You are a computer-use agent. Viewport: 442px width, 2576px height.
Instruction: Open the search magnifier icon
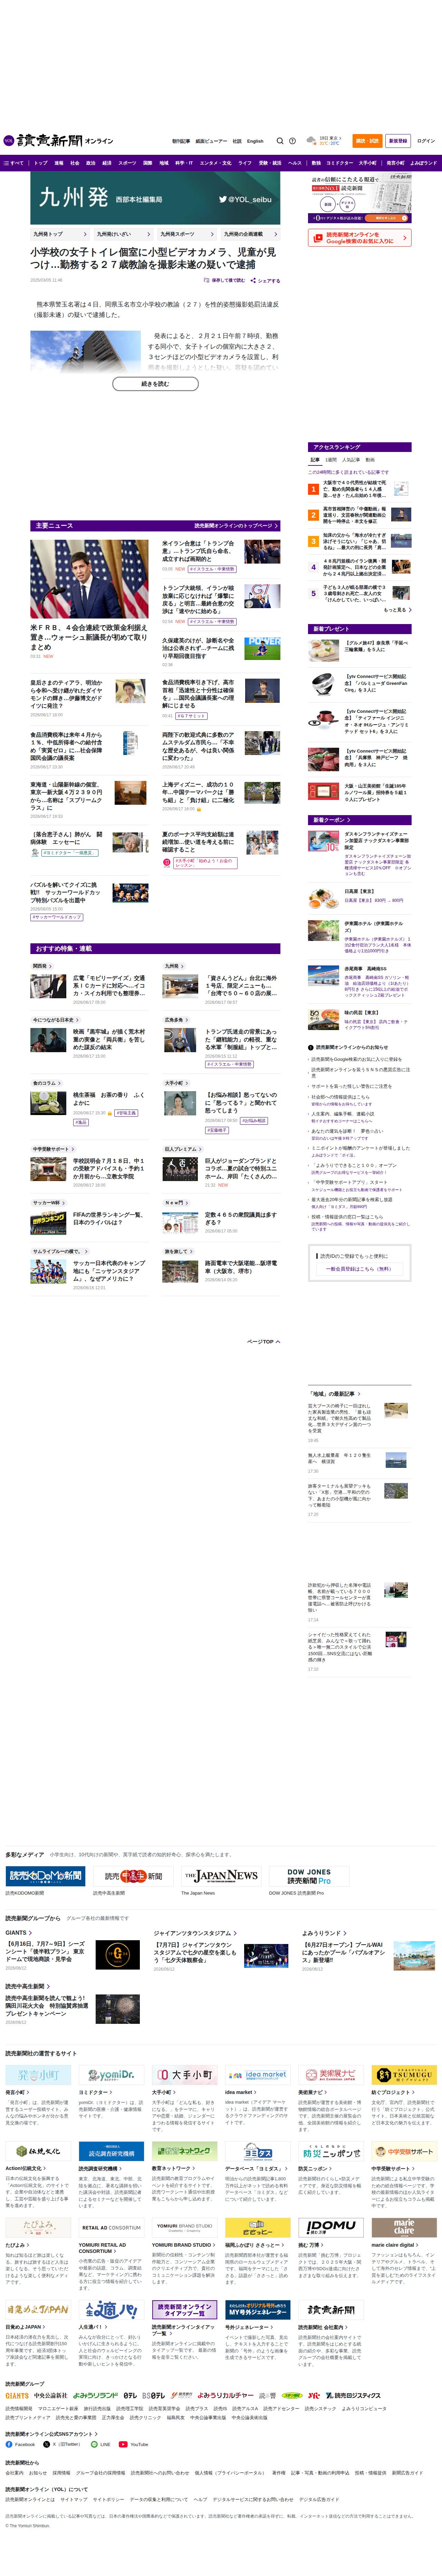(x=280, y=141)
